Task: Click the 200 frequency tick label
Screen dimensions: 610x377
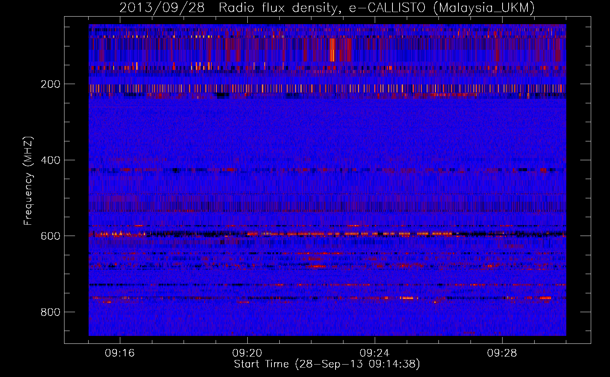Action: pos(51,84)
